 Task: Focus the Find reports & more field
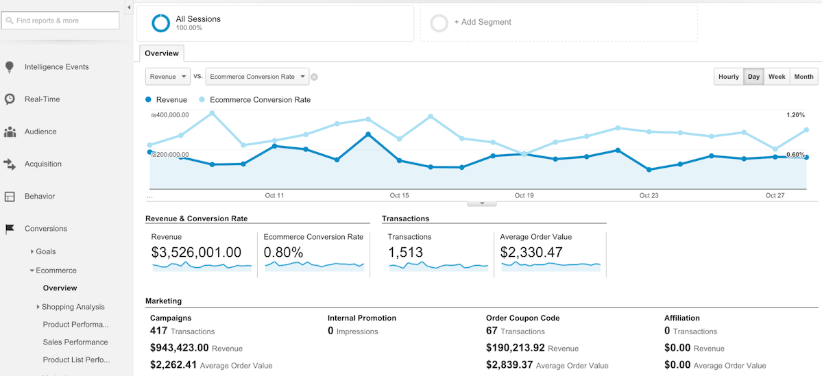[60, 21]
